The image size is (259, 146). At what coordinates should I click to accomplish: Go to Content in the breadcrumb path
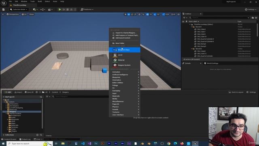point(55,92)
